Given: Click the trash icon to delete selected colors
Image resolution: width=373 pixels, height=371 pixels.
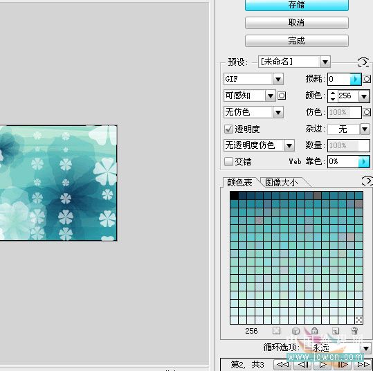Looking at the screenshot, I should 354,331.
